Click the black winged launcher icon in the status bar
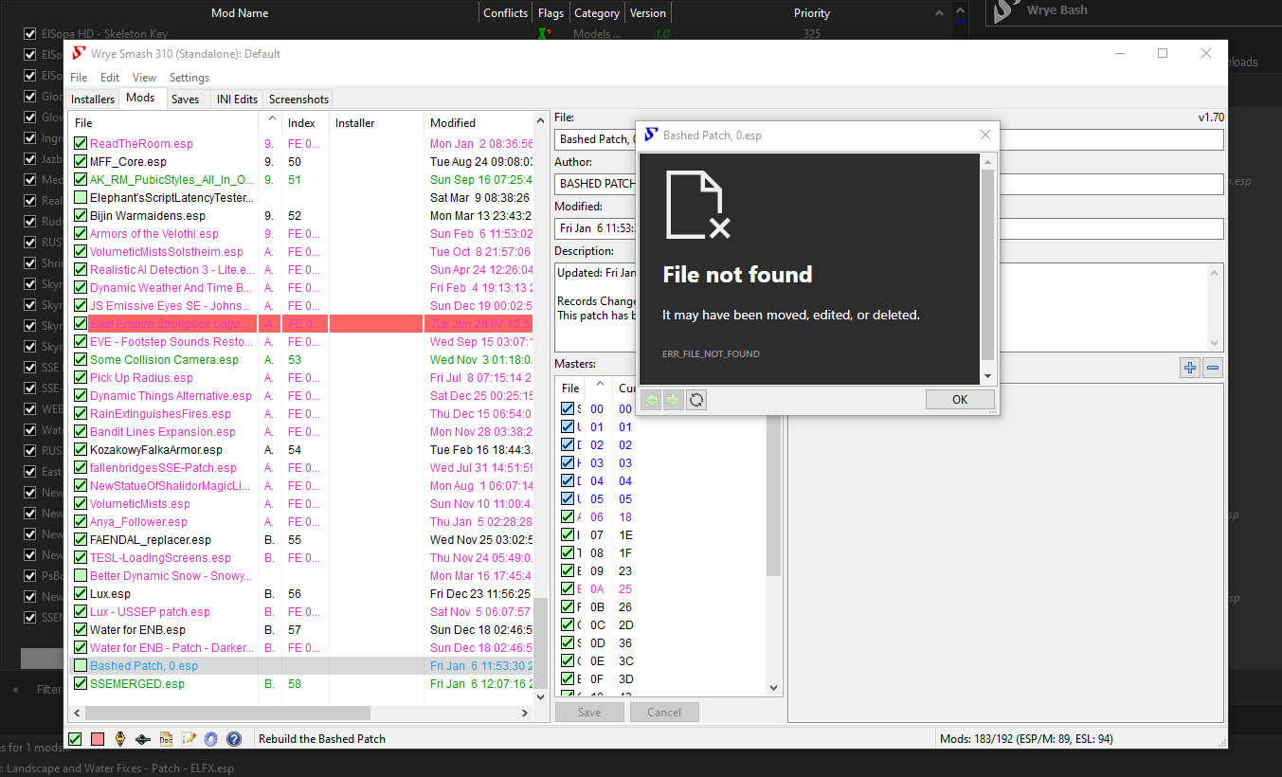This screenshot has width=1282, height=777. point(143,739)
